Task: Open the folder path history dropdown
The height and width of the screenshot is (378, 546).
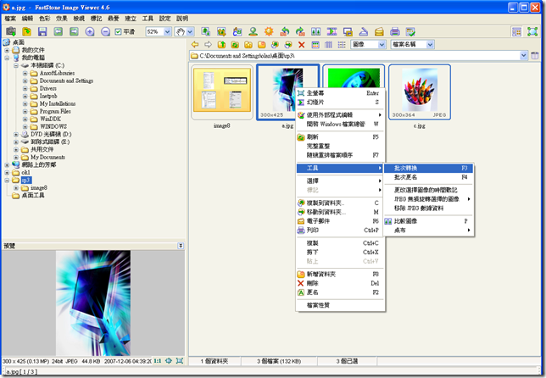Action: coord(523,55)
